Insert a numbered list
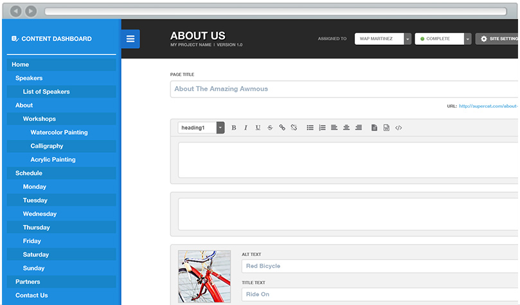This screenshot has width=520, height=305. coord(322,128)
